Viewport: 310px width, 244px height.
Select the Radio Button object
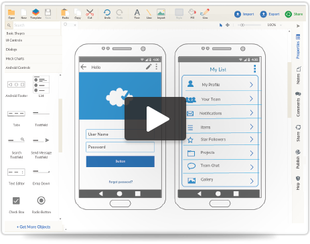click(42, 205)
